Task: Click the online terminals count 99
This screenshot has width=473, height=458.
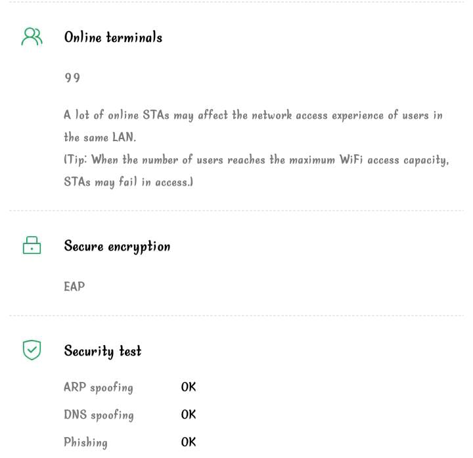Action: coord(72,78)
